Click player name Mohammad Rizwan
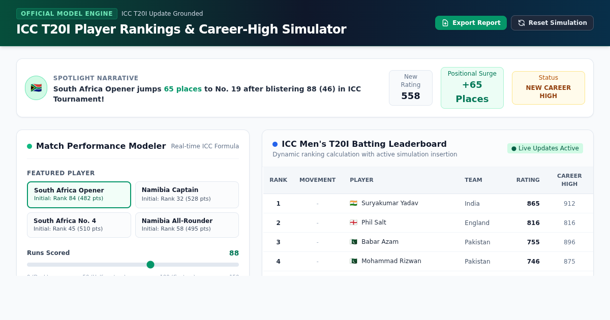610x320 pixels. tap(391, 261)
